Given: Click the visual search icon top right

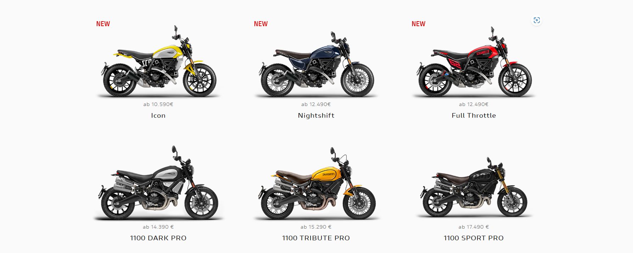Looking at the screenshot, I should click(537, 20).
